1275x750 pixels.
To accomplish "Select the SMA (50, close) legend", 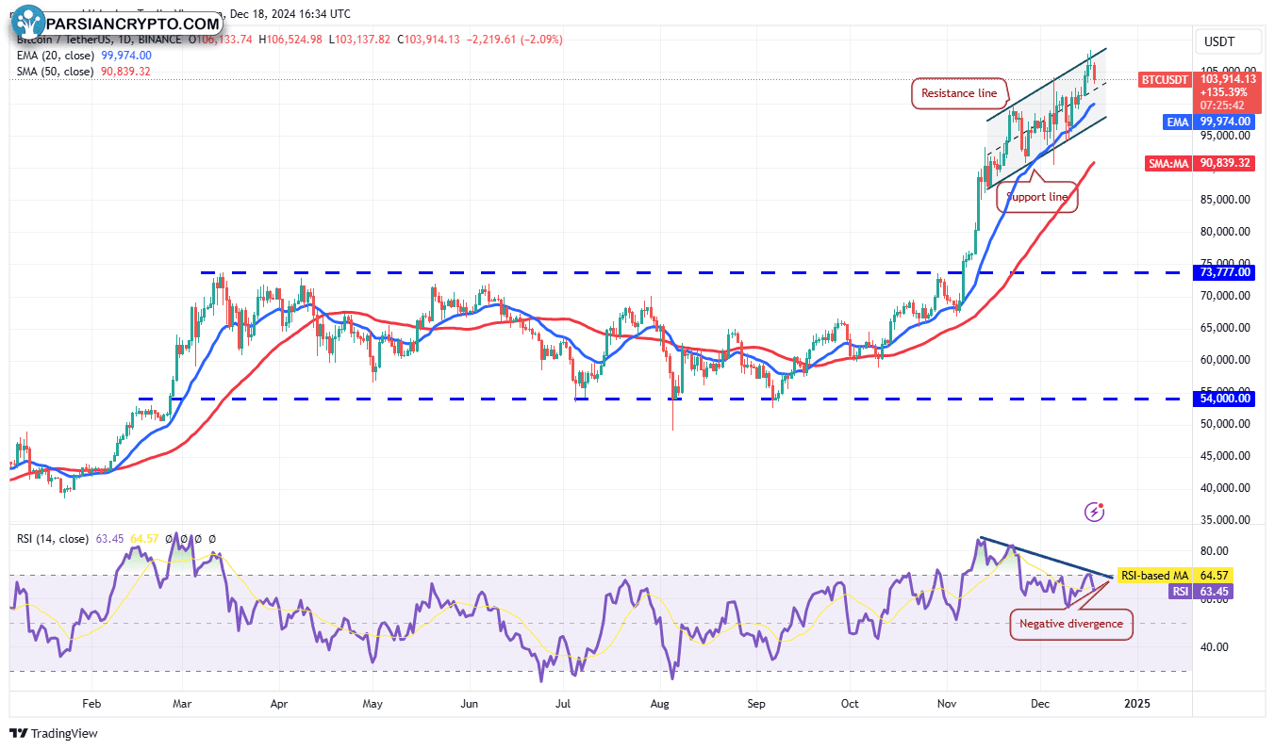I will pos(56,72).
